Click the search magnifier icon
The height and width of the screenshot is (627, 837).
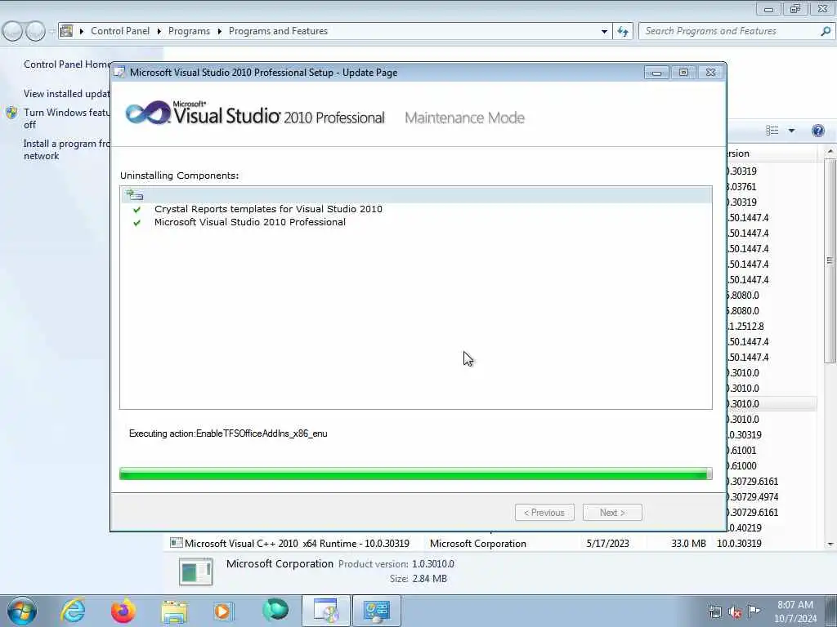pos(826,32)
